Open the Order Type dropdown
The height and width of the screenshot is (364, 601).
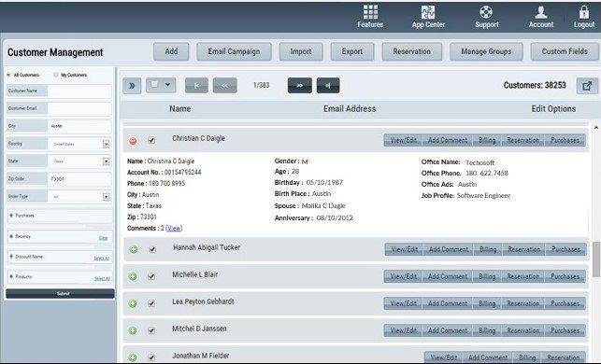click(x=106, y=197)
